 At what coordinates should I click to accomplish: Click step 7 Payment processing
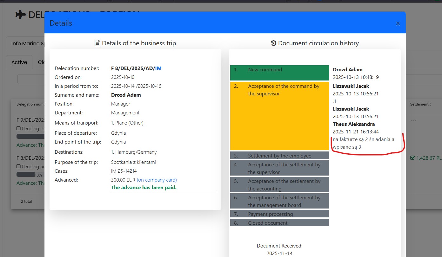(x=279, y=214)
